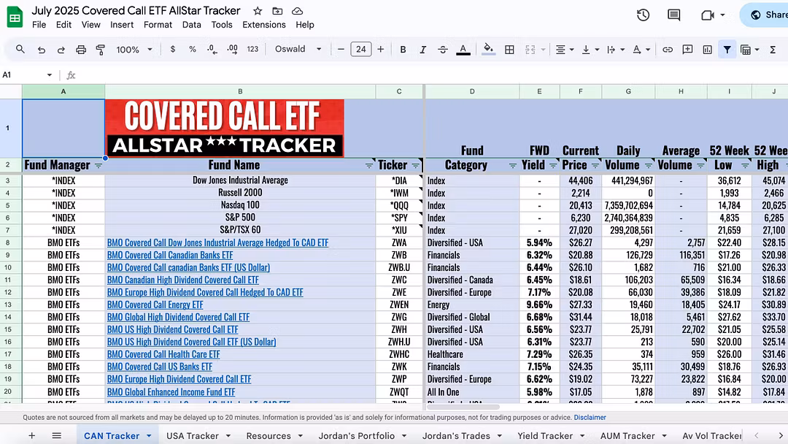Open the borders menu

(x=509, y=49)
